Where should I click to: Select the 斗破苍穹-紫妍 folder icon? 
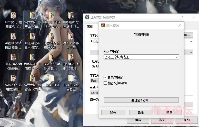click(52, 57)
